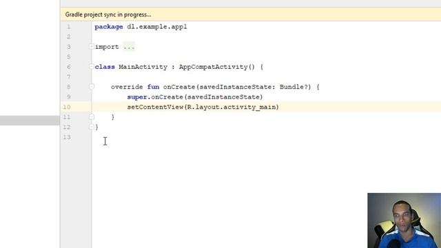The height and width of the screenshot is (248, 441).
Task: Click the 'super' keyword on line 9
Action: 137,97
